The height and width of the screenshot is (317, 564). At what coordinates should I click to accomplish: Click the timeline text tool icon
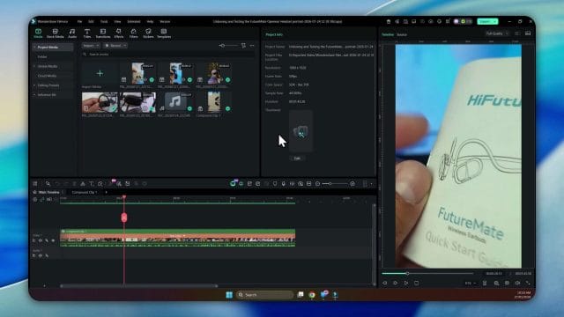point(92,184)
